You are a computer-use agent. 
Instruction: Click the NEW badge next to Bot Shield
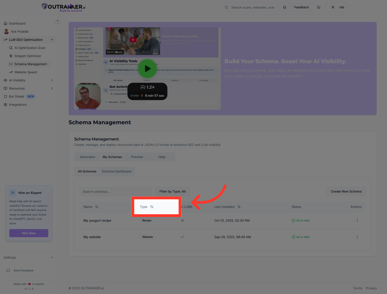(31, 97)
